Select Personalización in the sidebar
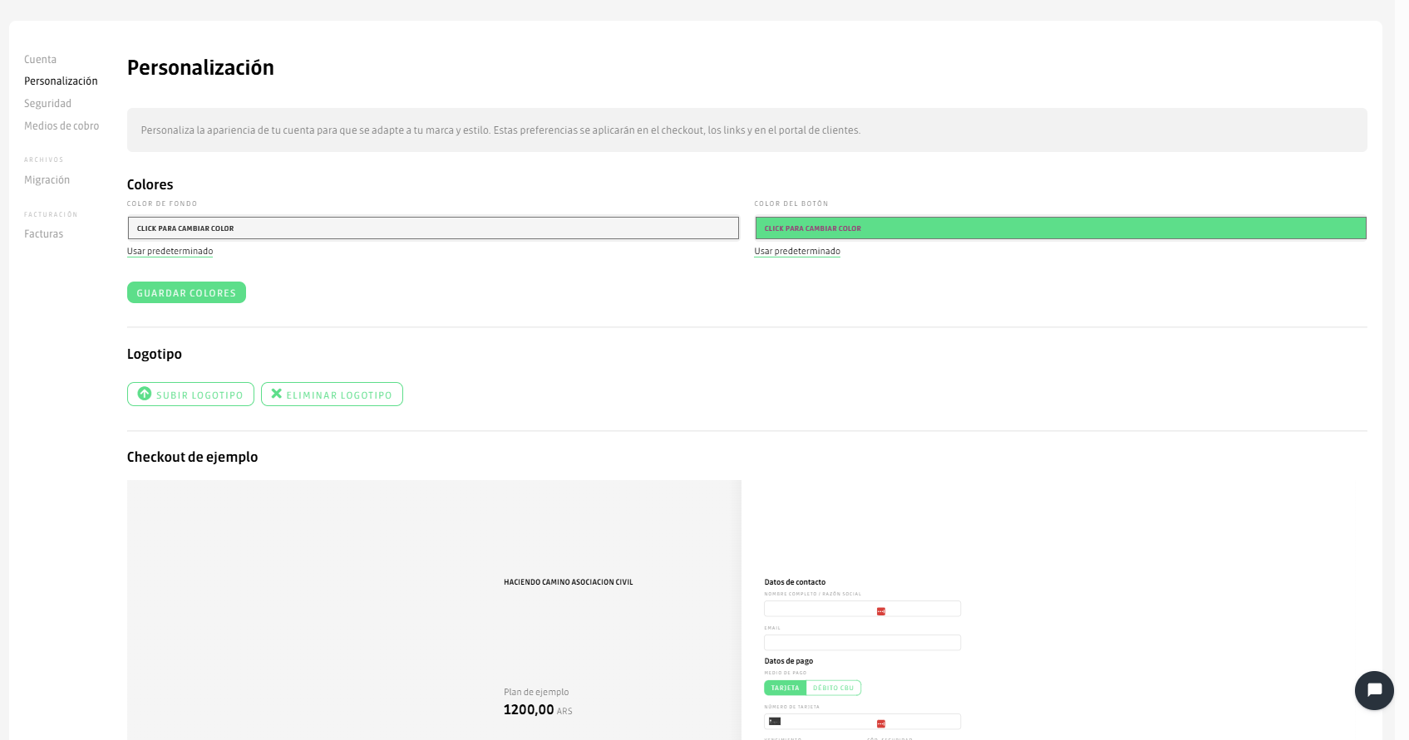The image size is (1409, 740). click(61, 81)
